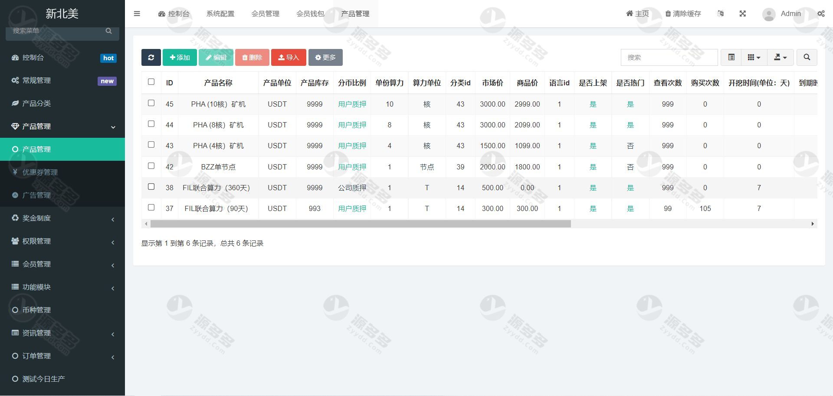Screen dimensions: 833x396
Task: Click the refresh icon above the product table
Action: tap(151, 57)
